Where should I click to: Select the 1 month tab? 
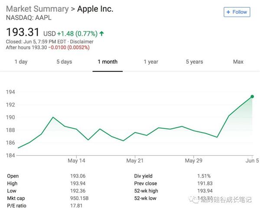107,62
